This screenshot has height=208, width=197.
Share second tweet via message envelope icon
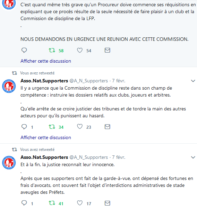[108, 127]
